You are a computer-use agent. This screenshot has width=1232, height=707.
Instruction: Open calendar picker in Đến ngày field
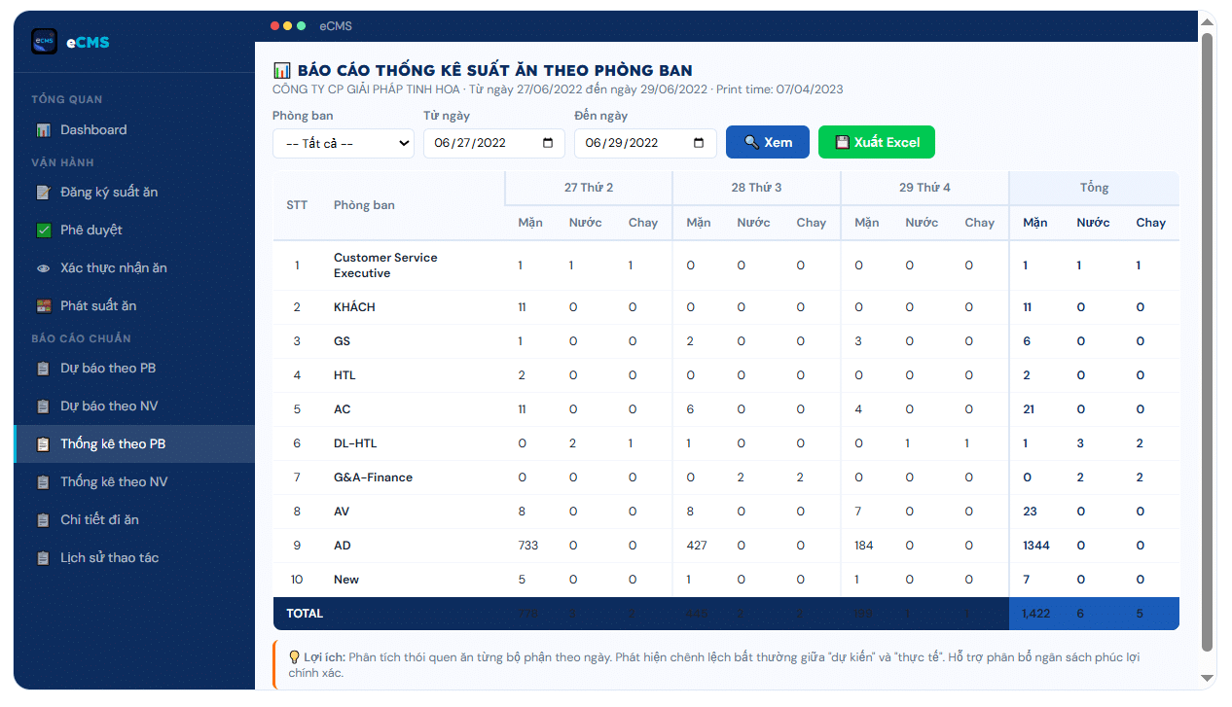tap(699, 143)
